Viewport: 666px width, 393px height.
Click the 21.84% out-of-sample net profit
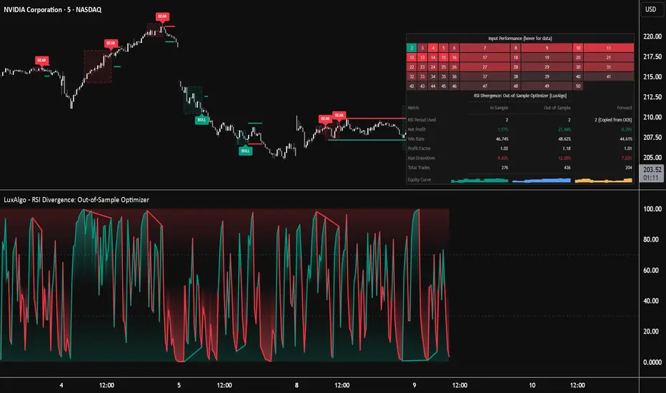click(565, 129)
